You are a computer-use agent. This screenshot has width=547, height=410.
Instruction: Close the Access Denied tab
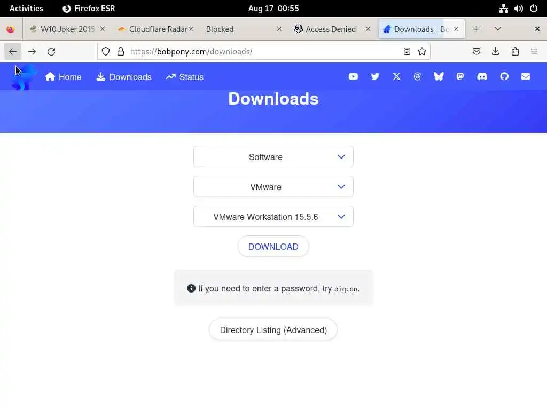tap(368, 29)
